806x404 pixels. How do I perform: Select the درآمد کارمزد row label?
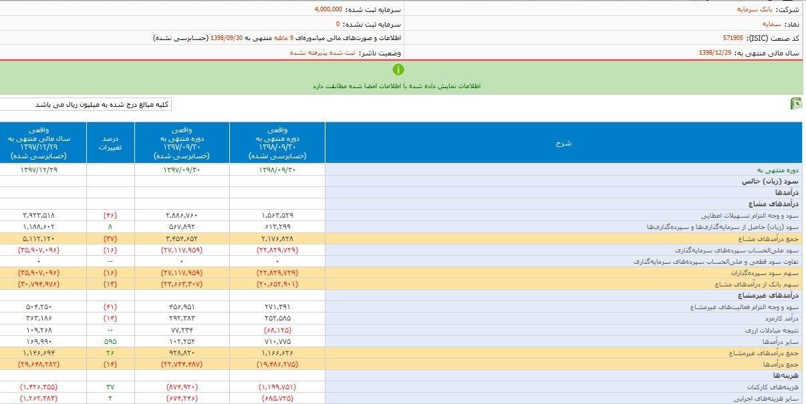coord(779,319)
